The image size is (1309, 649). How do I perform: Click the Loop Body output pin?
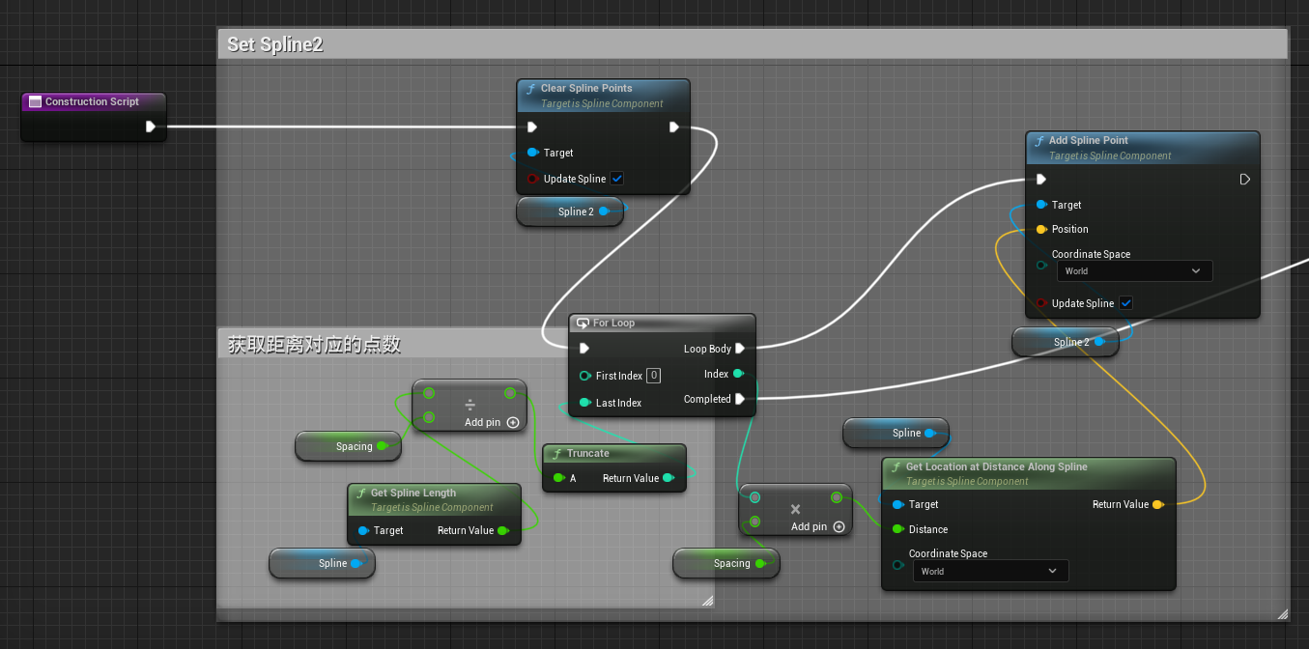[x=740, y=349]
